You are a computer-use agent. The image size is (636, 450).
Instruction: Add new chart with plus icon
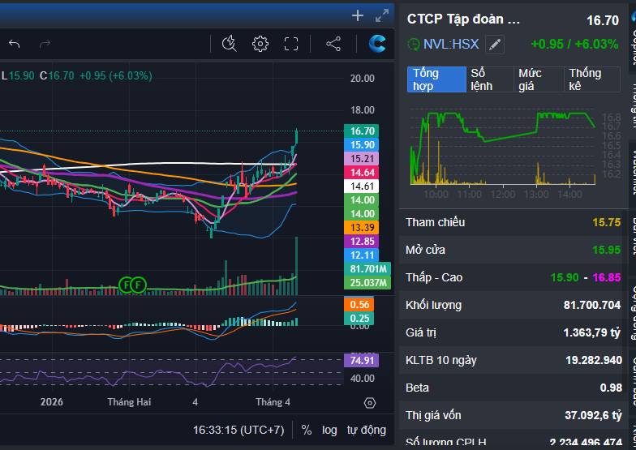pyautogui.click(x=357, y=15)
